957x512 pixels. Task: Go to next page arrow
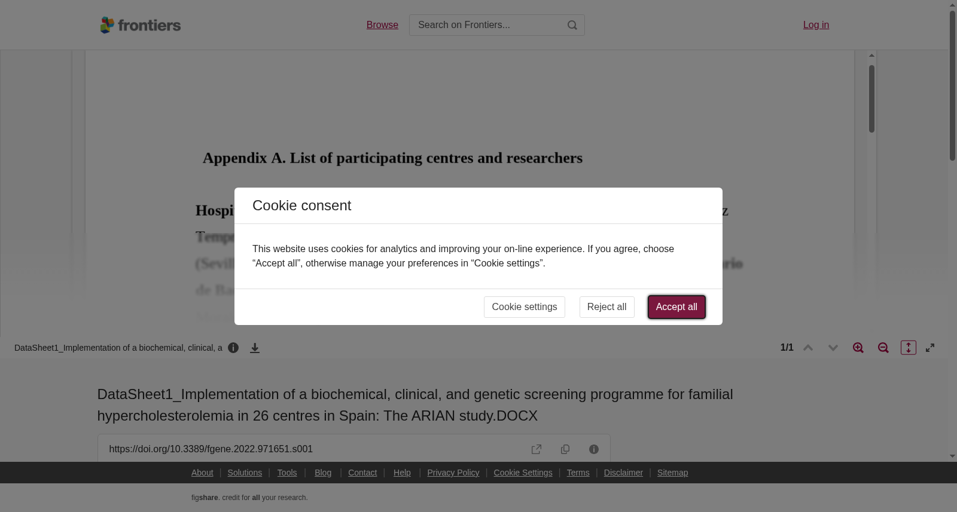point(833,348)
